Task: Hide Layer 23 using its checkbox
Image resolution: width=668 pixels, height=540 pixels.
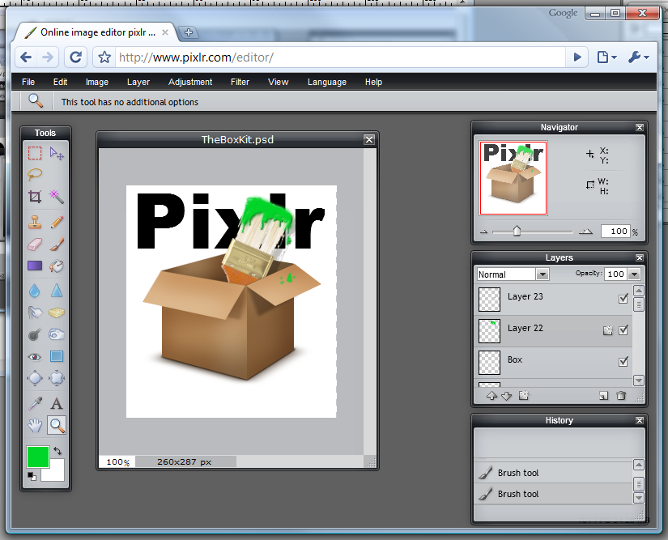Action: coord(623,299)
